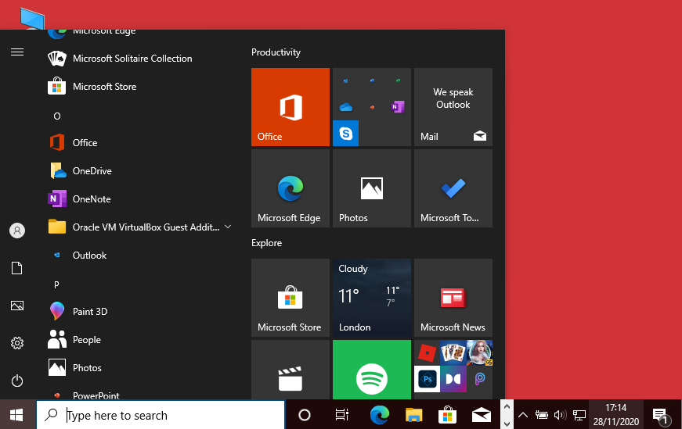682x429 pixels.
Task: Open Microsoft Store in the app list
Action: [139, 87]
